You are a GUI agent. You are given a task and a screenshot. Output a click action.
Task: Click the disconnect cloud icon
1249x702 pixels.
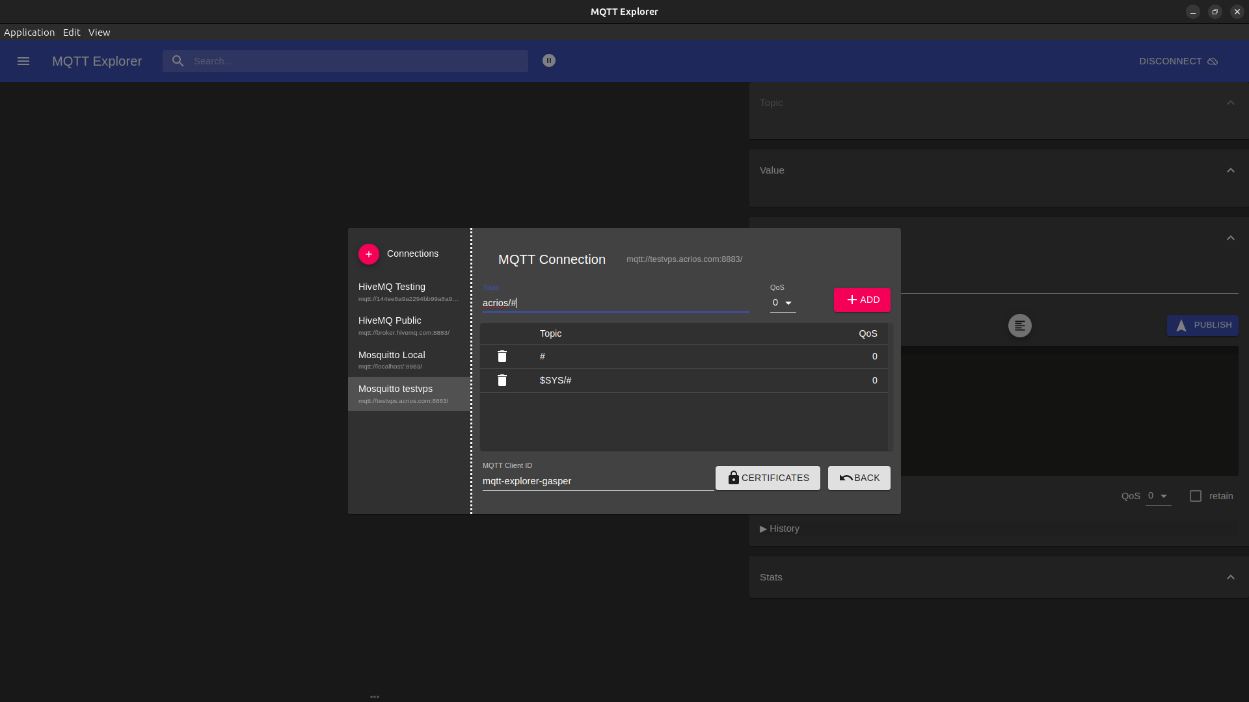point(1213,61)
